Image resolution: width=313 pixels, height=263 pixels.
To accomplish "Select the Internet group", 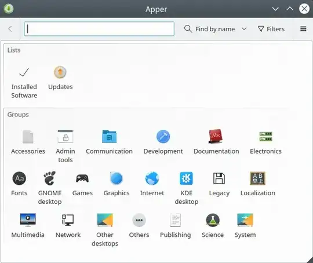I will point(152,184).
